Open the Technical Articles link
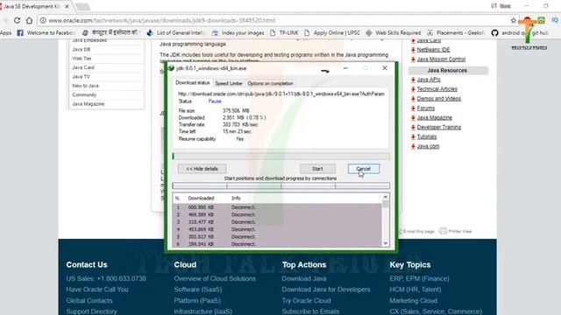 coord(437,89)
